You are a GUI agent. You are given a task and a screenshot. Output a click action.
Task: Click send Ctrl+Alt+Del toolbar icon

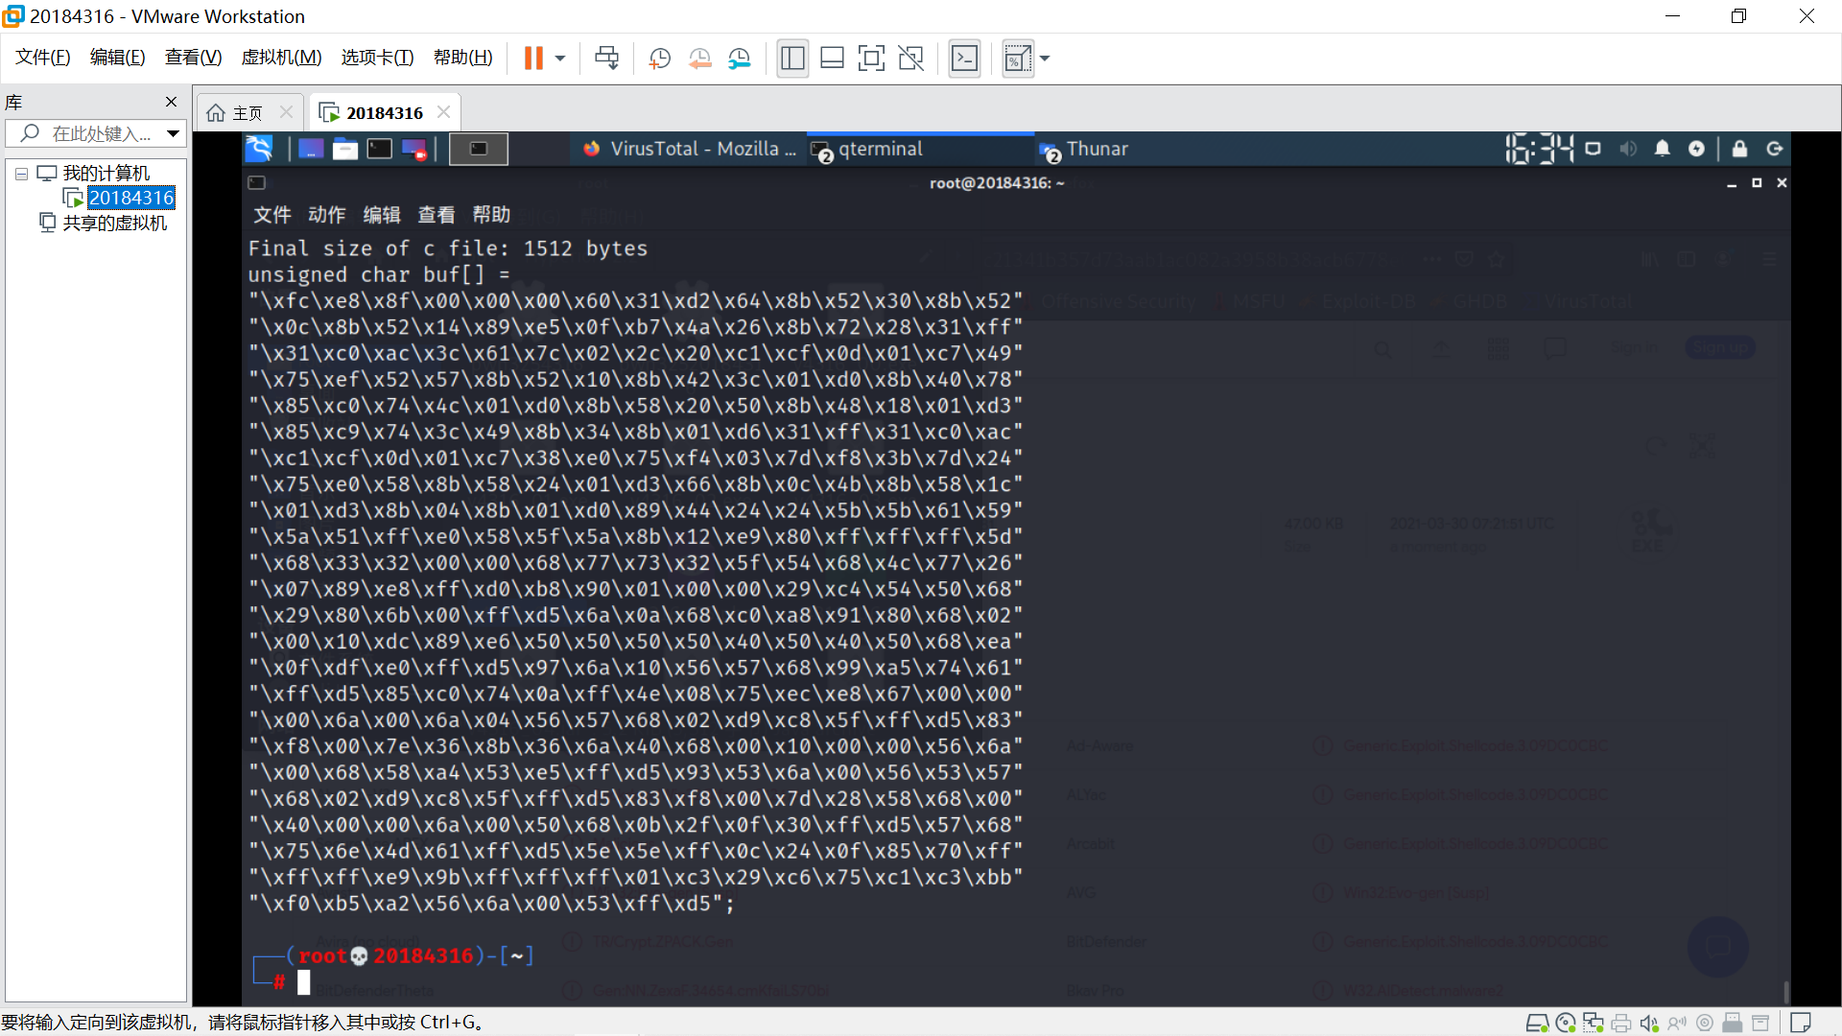click(x=606, y=59)
